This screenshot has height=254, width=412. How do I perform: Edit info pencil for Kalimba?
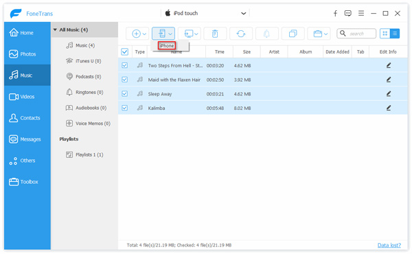coord(389,108)
